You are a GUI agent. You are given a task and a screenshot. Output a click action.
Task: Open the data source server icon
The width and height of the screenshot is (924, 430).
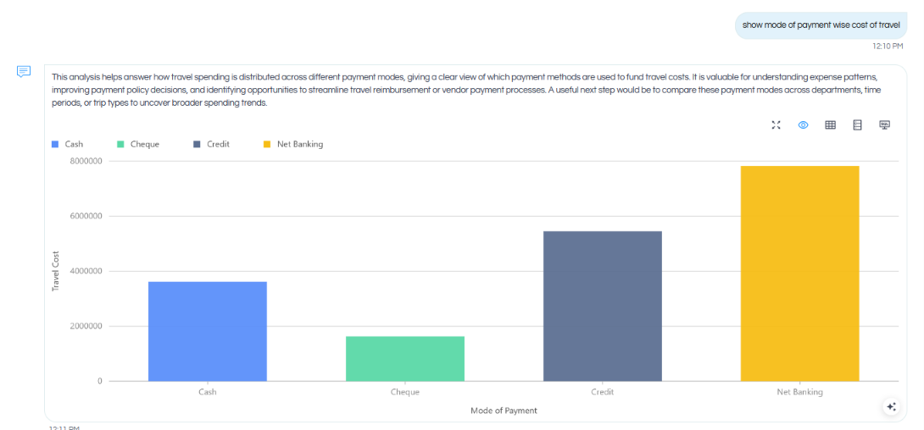pyautogui.click(x=857, y=124)
